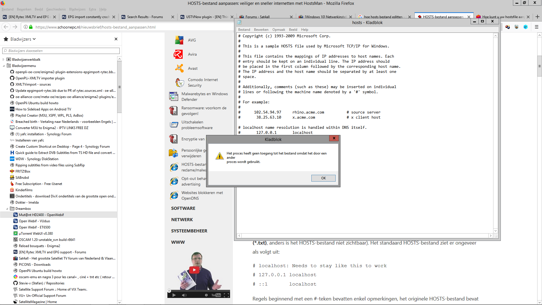Viewport: 542px width, 305px height.
Task: Collapse the Dreambox bookmark folder
Action: 7,209
